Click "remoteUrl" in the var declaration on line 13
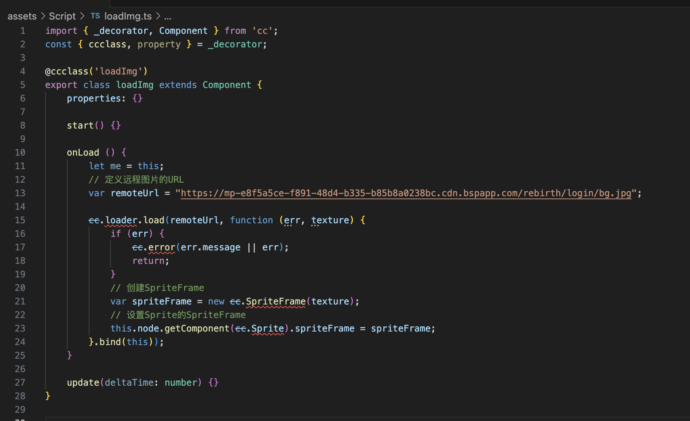690x421 pixels. pyautogui.click(x=135, y=193)
